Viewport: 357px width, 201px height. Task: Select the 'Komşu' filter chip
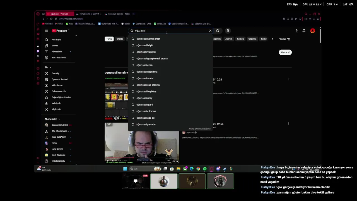[240, 39]
